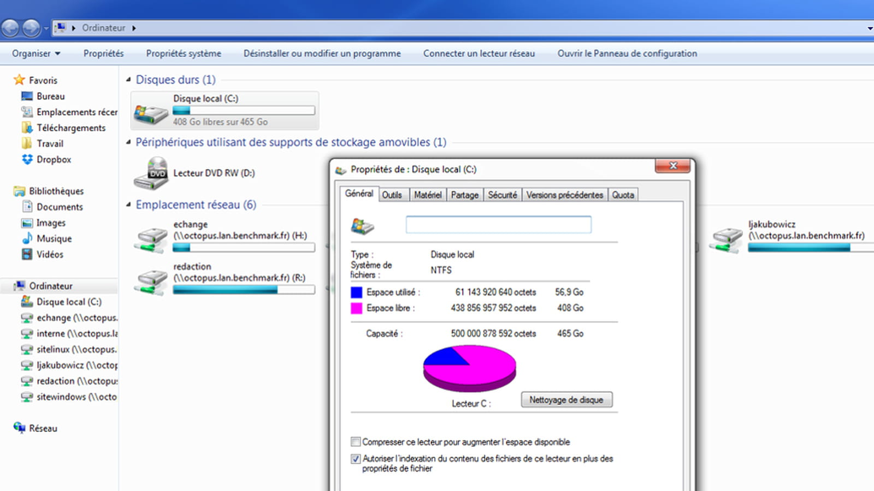Switch to Partage tab
The width and height of the screenshot is (874, 491).
[465, 195]
